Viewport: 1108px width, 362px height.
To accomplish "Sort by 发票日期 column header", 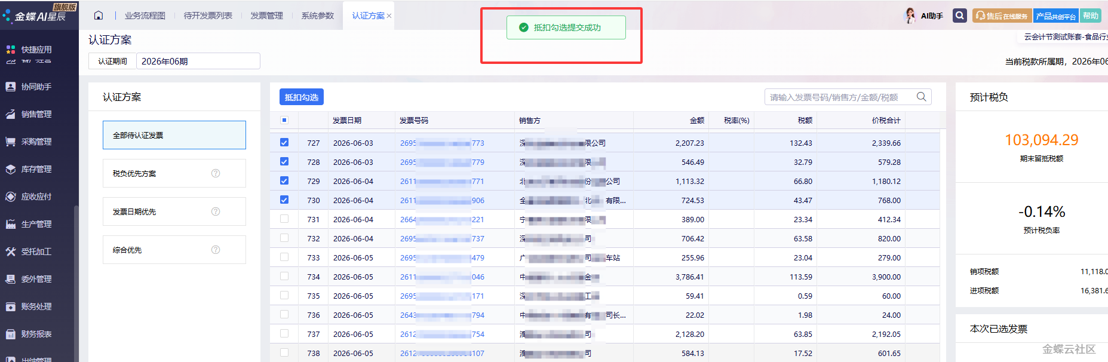I will [x=347, y=120].
